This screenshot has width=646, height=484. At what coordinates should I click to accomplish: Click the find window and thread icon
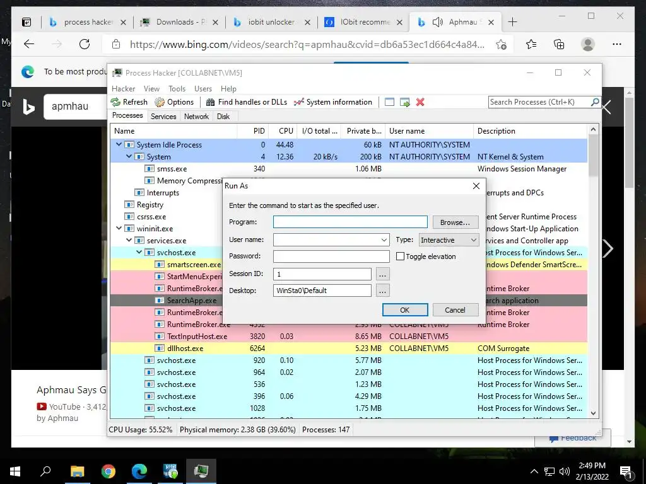(x=404, y=102)
